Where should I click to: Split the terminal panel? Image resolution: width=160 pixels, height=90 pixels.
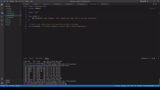point(152,58)
